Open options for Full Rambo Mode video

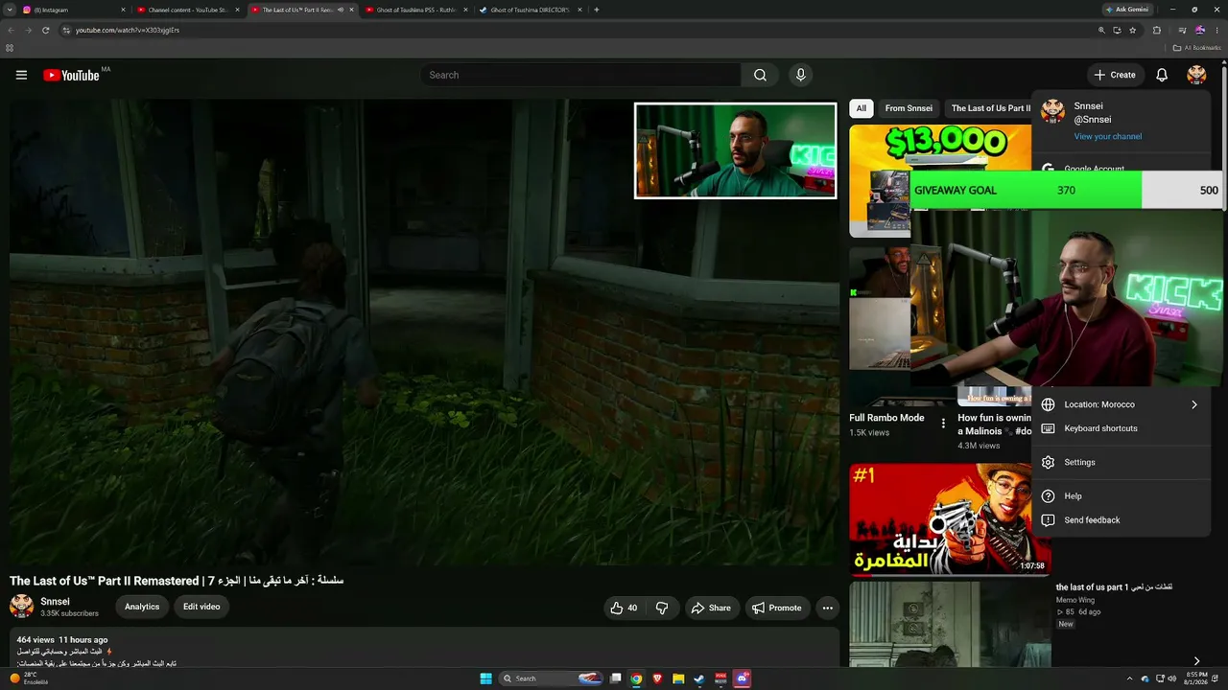coord(943,423)
